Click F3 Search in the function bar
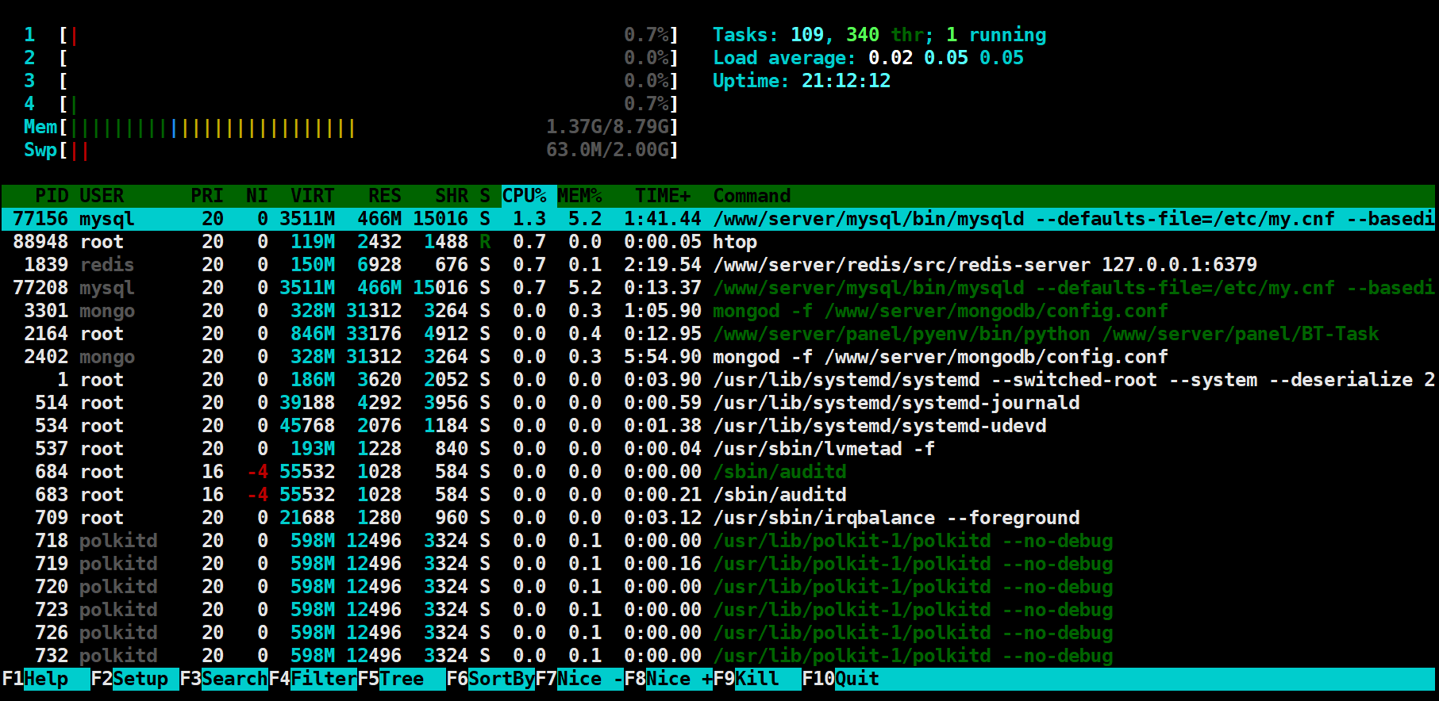1439x701 pixels. [223, 679]
